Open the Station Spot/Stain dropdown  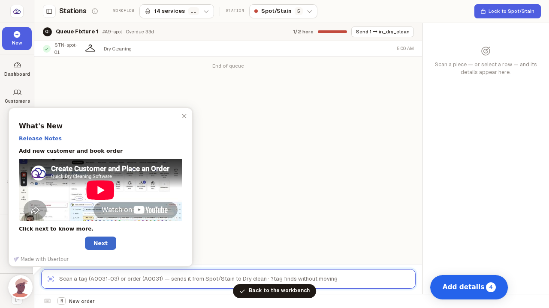click(x=283, y=11)
